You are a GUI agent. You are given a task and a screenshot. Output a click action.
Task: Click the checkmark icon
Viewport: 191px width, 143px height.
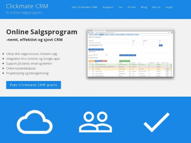(157, 122)
